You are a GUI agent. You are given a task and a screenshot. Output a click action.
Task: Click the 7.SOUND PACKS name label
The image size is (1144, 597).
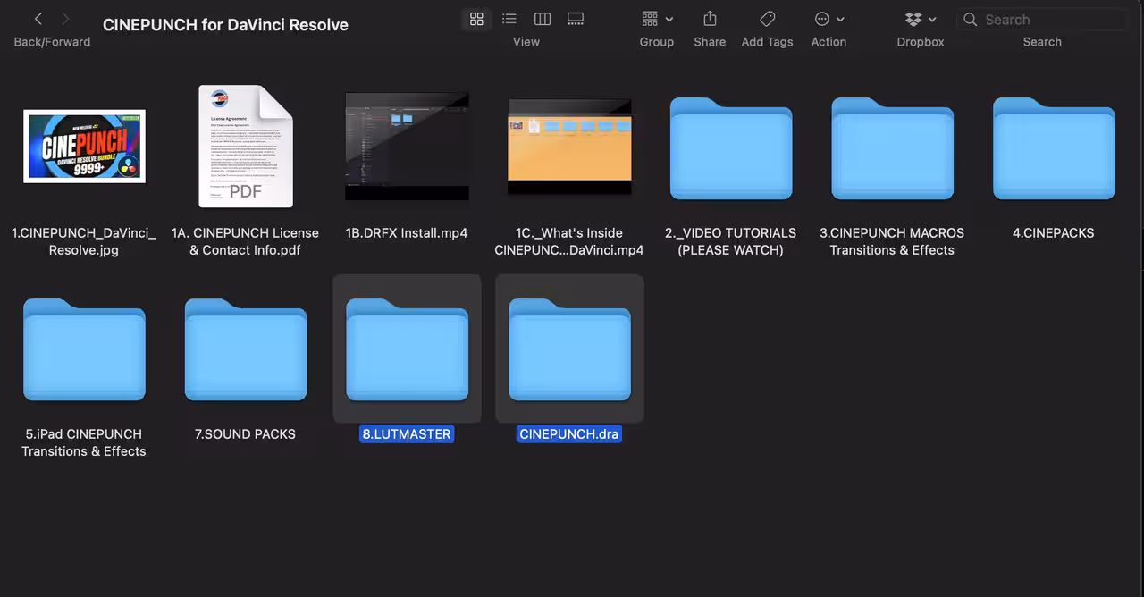click(246, 434)
